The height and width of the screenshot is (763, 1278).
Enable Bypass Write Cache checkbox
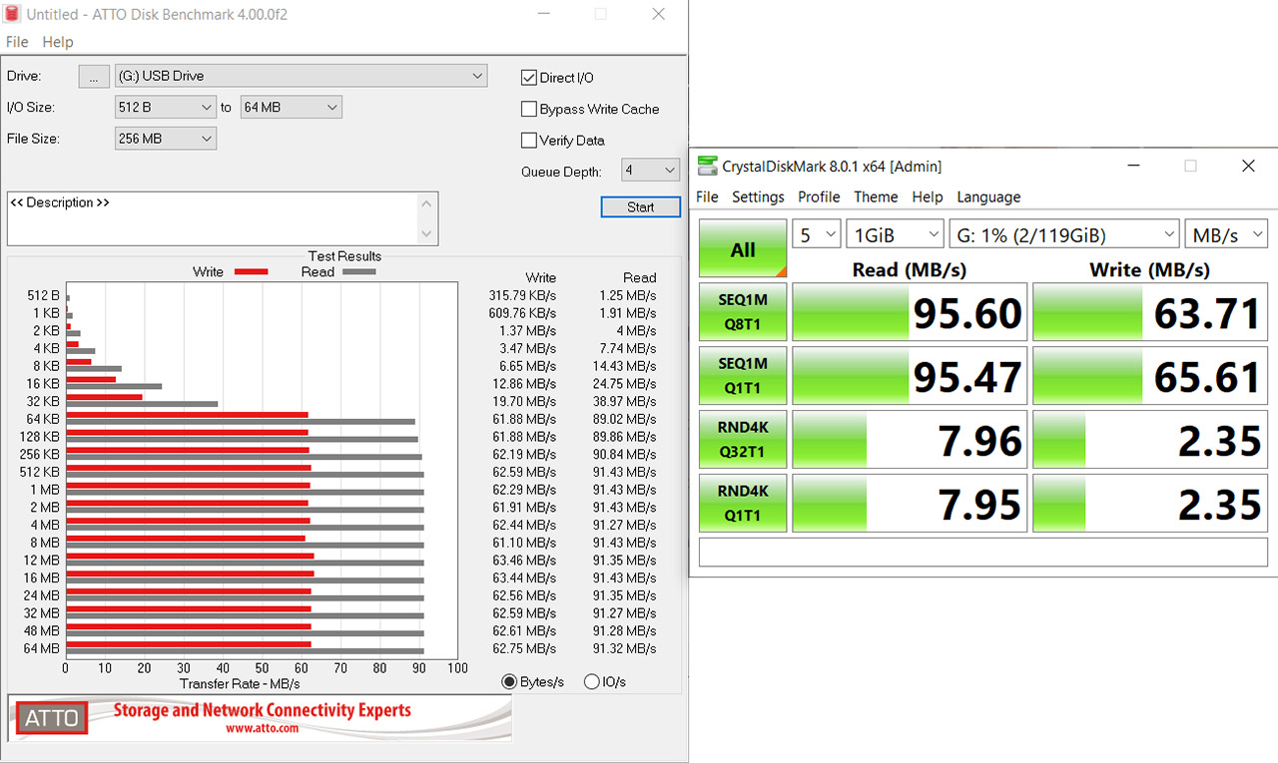529,109
